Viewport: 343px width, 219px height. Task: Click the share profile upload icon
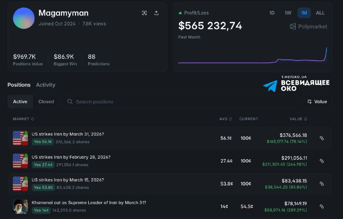[x=156, y=13]
